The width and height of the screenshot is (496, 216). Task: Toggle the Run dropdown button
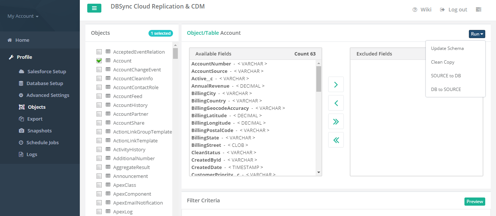pos(477,34)
